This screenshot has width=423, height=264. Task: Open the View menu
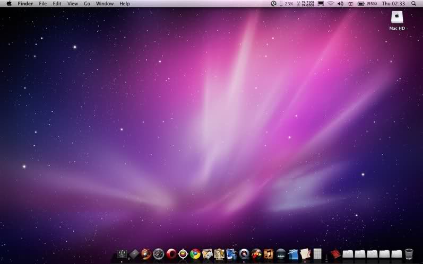[x=73, y=4]
